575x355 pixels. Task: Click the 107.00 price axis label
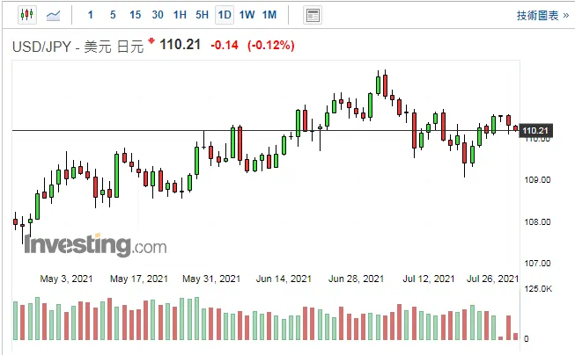tap(537, 263)
